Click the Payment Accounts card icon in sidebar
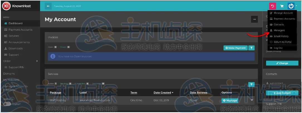The height and width of the screenshot is (113, 302). tap(6, 30)
